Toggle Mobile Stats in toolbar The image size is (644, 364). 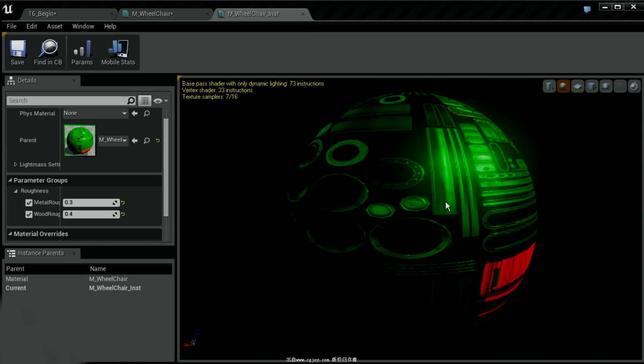tap(118, 52)
